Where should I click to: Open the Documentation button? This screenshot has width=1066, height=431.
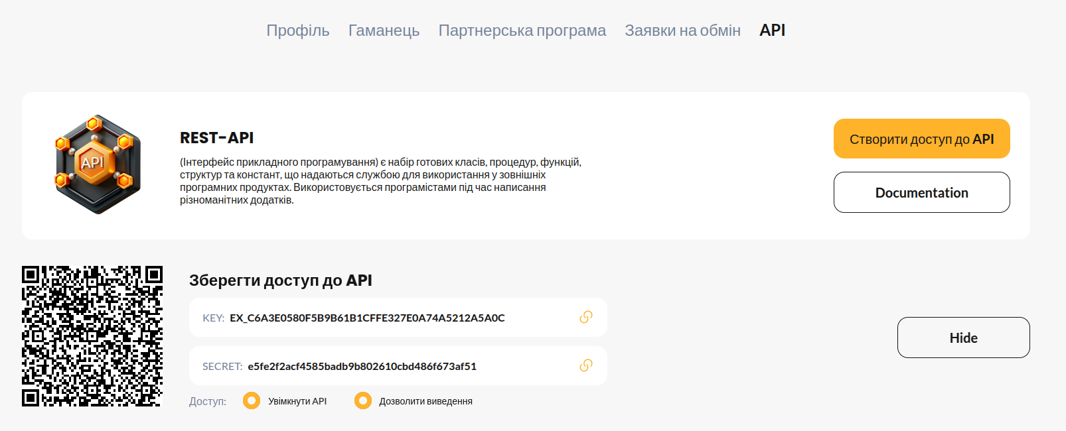click(921, 192)
